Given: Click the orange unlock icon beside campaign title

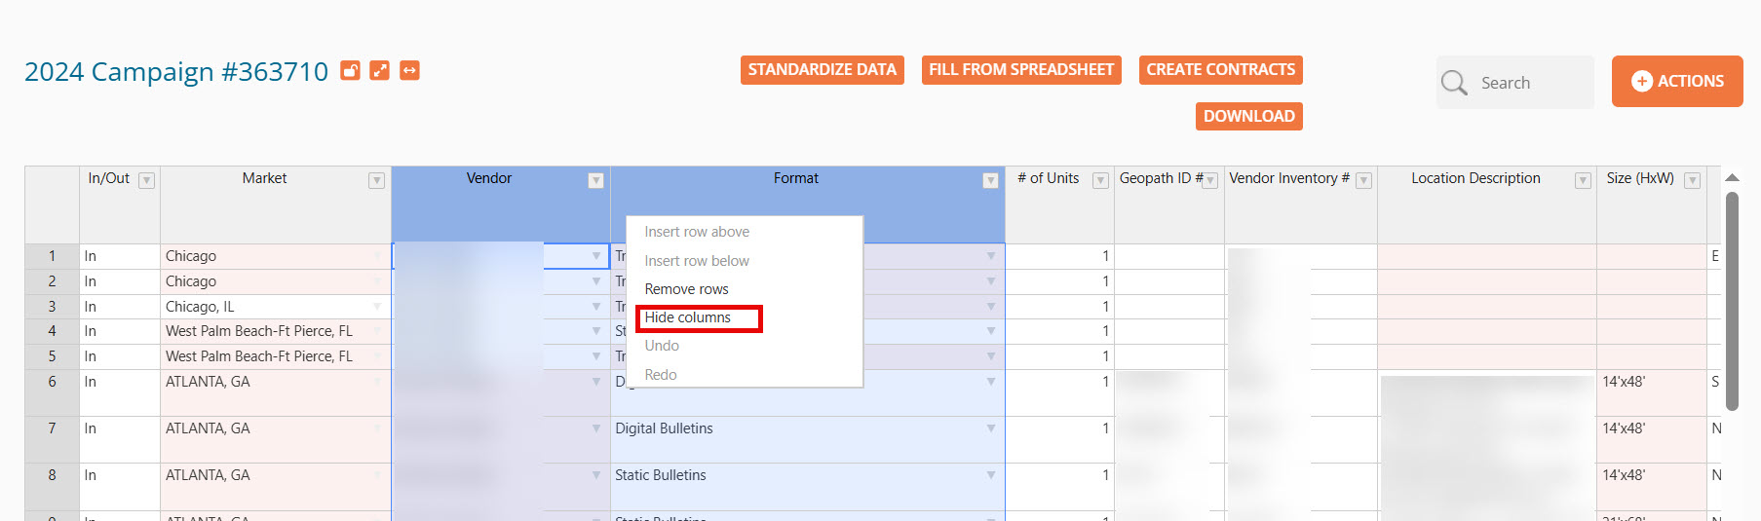Looking at the screenshot, I should (x=350, y=70).
